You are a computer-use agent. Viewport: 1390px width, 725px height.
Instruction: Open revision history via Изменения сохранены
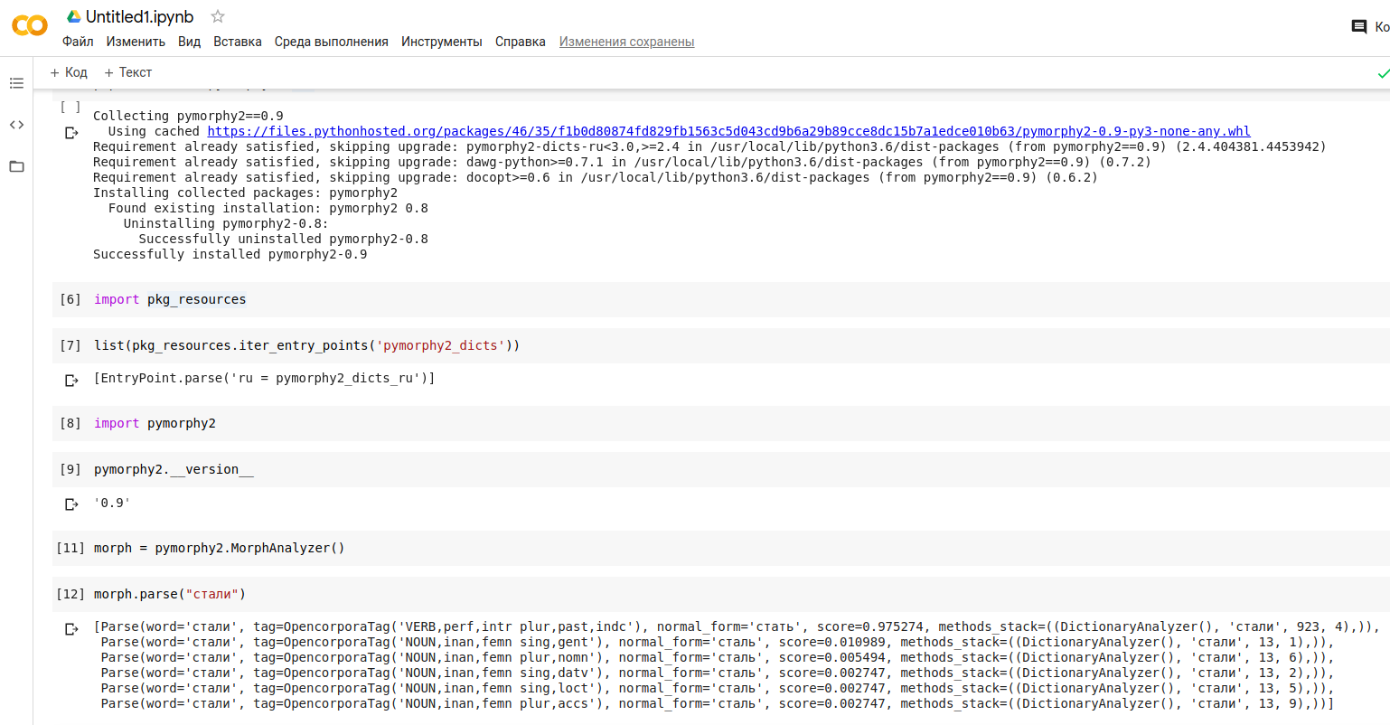(626, 42)
